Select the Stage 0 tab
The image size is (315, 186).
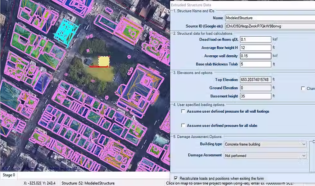point(9,175)
